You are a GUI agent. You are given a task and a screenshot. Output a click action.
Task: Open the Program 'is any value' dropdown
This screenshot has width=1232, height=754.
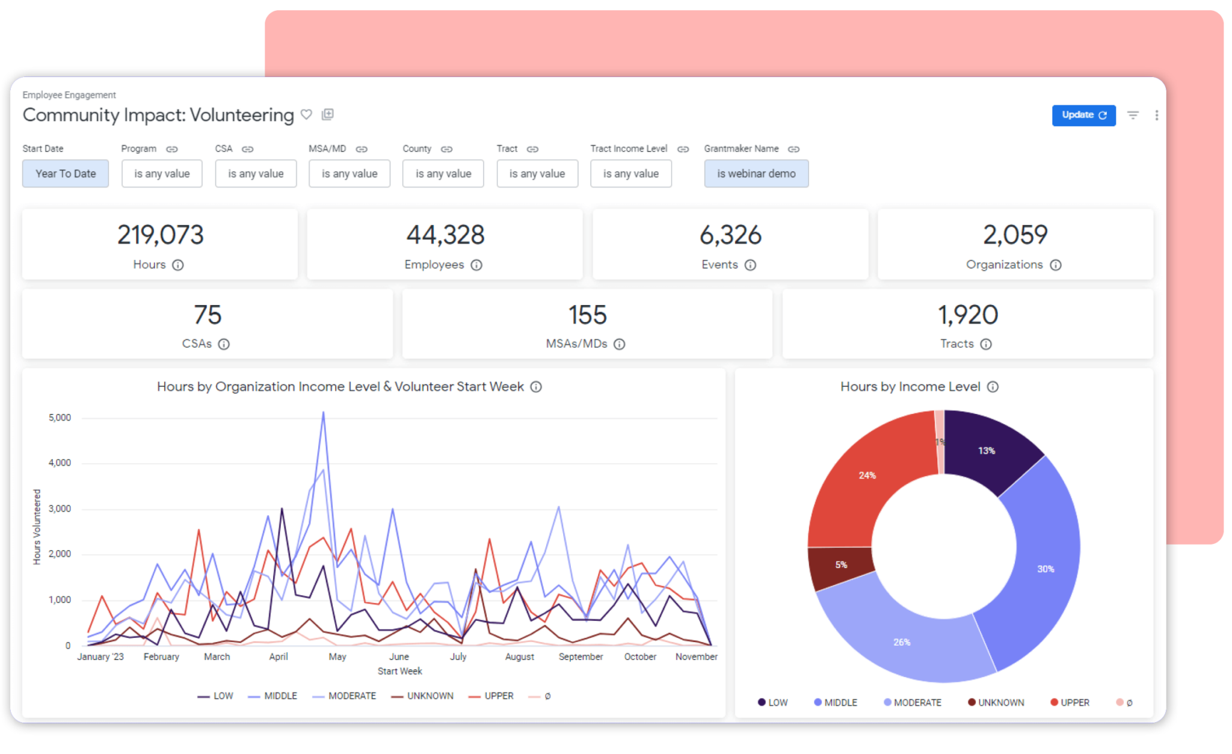tap(161, 173)
